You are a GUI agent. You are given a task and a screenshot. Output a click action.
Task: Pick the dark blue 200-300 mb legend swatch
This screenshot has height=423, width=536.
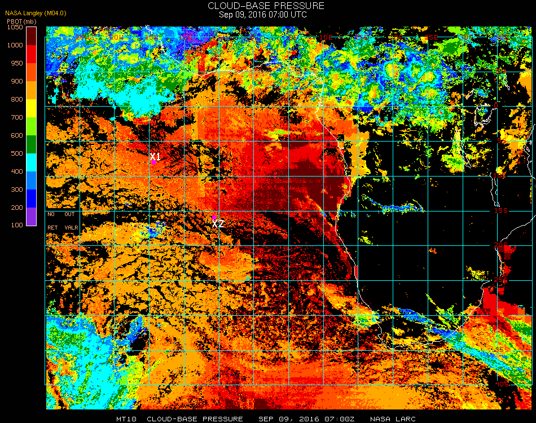32,199
